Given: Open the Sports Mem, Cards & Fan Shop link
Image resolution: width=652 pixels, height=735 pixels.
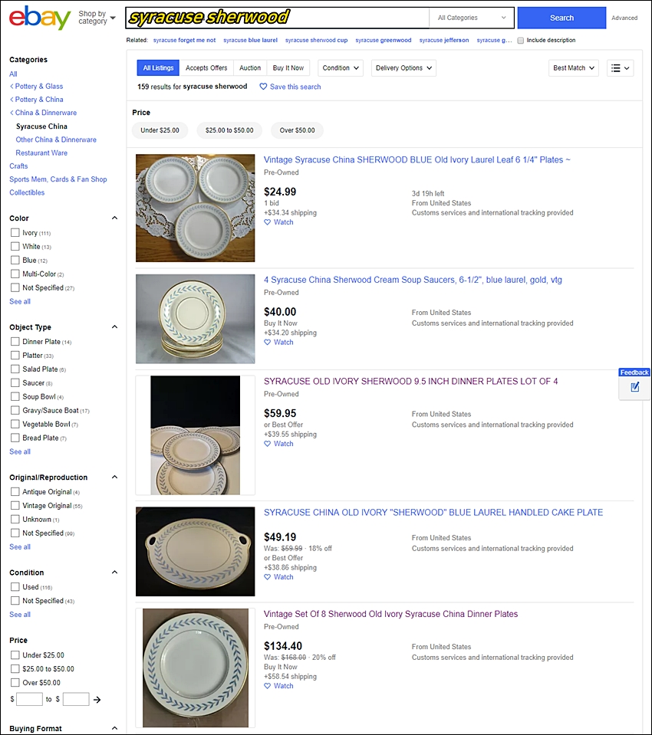Looking at the screenshot, I should (58, 179).
